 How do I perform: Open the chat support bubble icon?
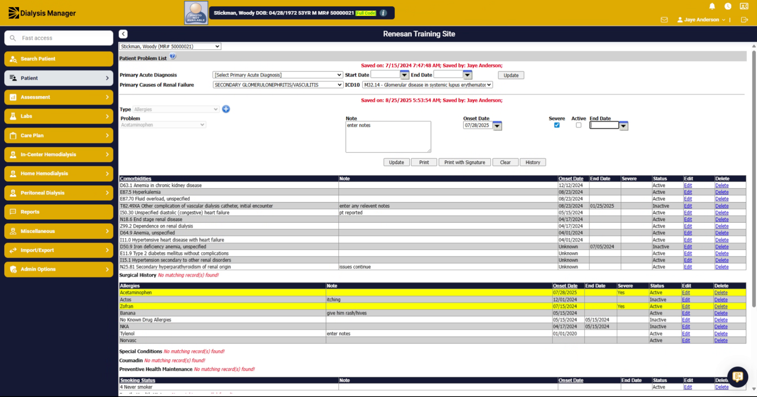[737, 377]
